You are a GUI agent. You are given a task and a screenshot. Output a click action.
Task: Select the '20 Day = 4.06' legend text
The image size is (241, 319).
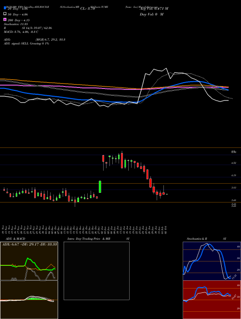pos(18,9)
